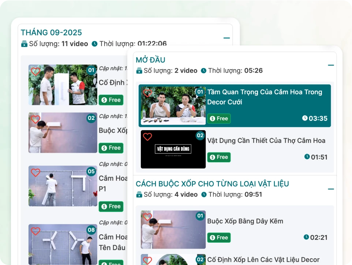
Task: Collapse CÁCH BUỘC XỐP CHO TỪNG LOẠI VẬT LIỆU section
Action: pyautogui.click(x=331, y=189)
